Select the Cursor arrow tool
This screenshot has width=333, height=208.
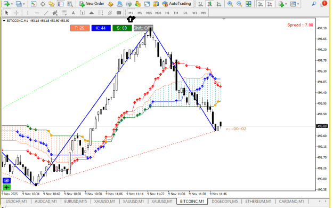(x=6, y=13)
